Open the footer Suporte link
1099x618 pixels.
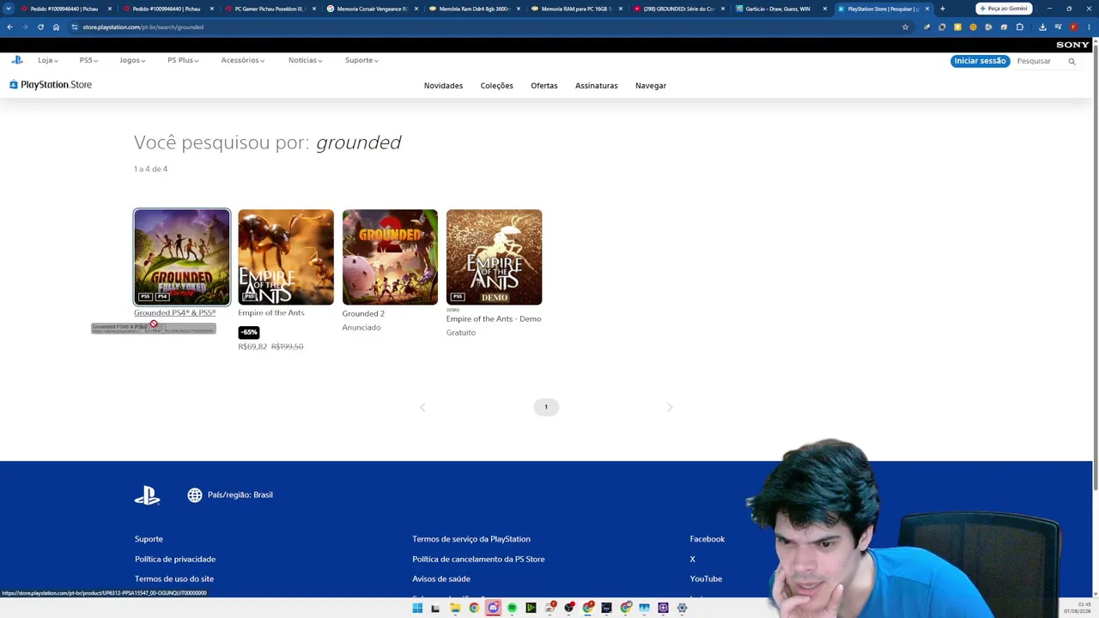click(149, 539)
